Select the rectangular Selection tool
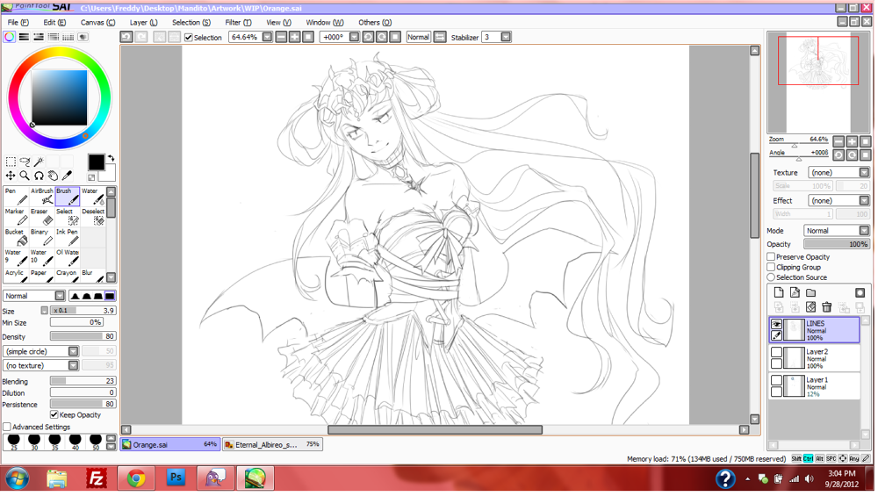This screenshot has width=878, height=496. point(10,162)
